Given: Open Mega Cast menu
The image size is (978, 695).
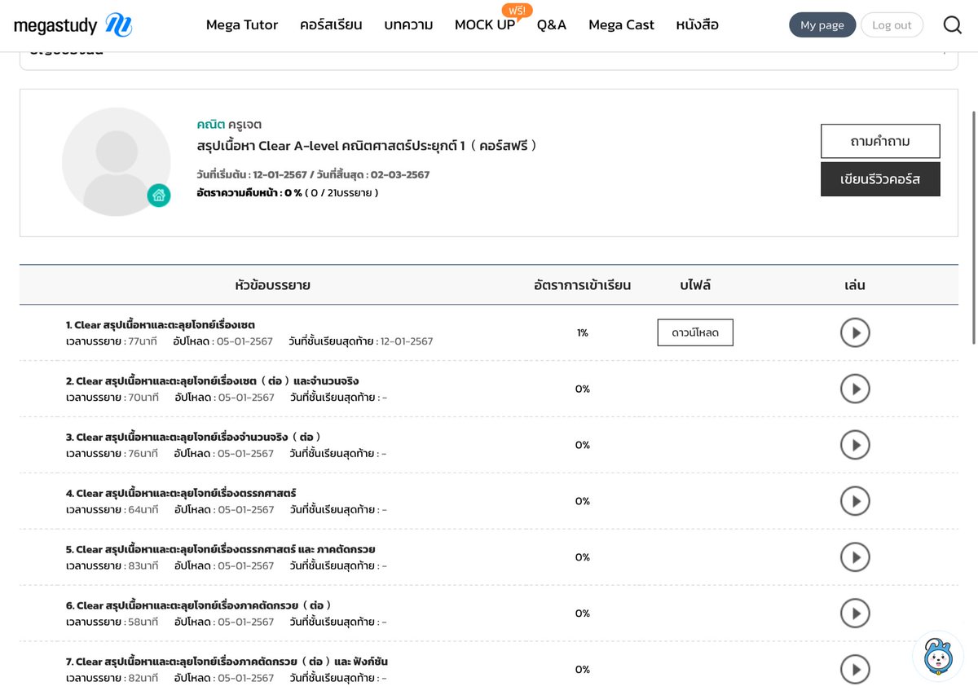Looking at the screenshot, I should tap(621, 25).
